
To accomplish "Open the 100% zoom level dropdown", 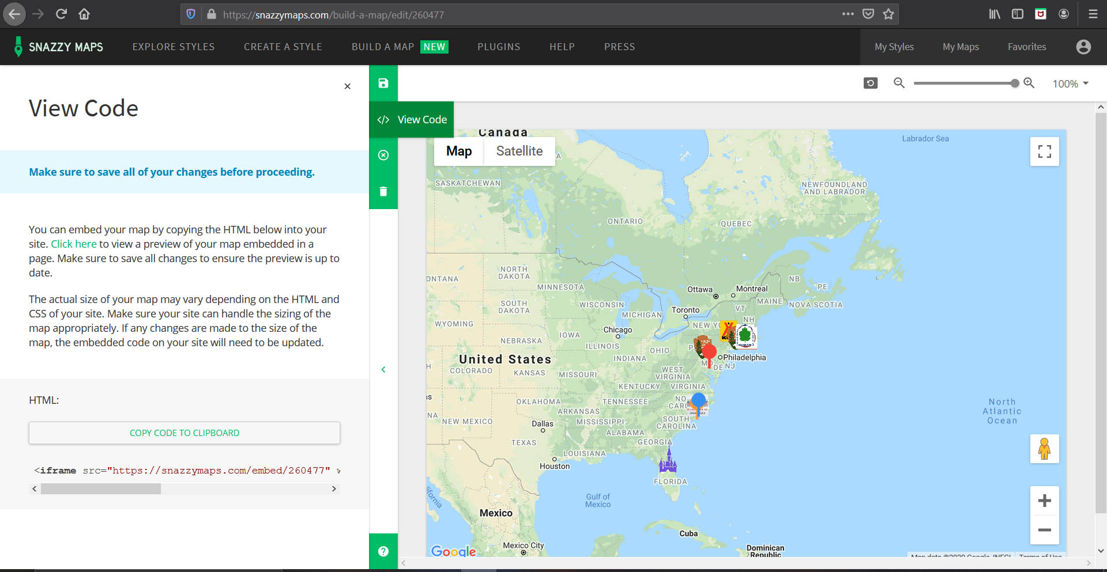I will tap(1070, 84).
